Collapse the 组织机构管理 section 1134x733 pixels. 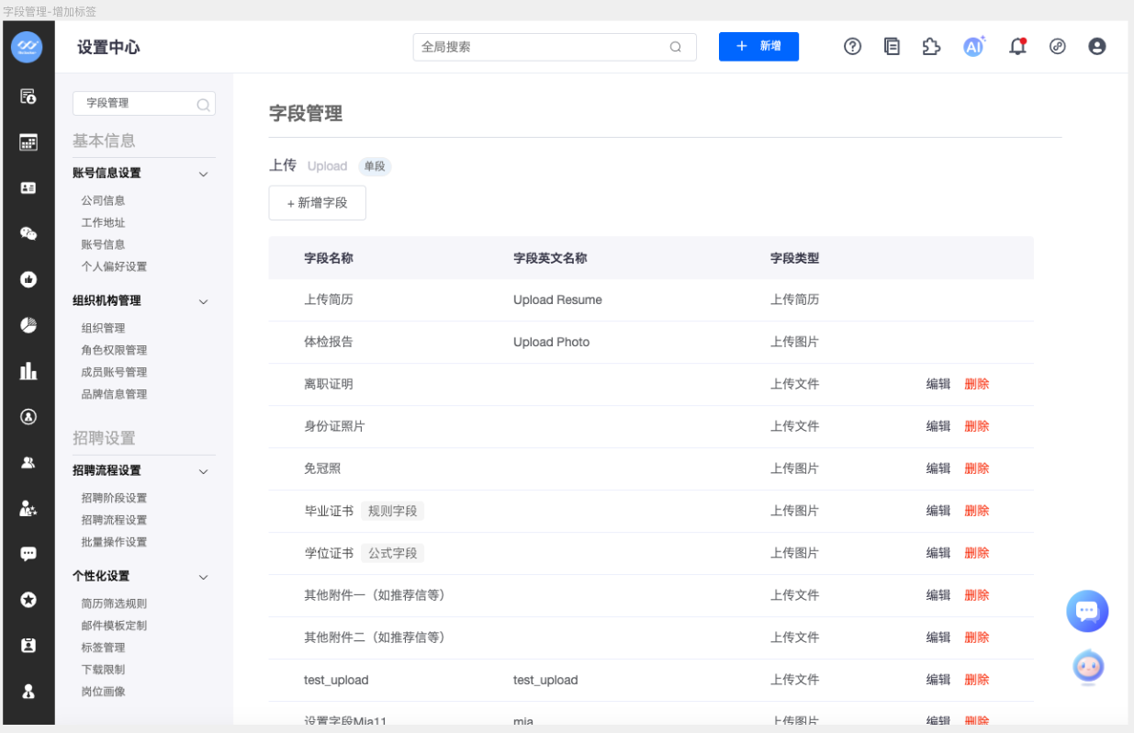point(204,301)
